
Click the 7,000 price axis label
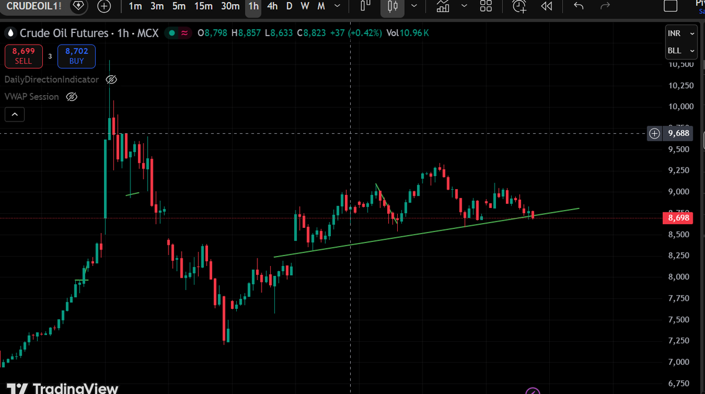coord(679,362)
